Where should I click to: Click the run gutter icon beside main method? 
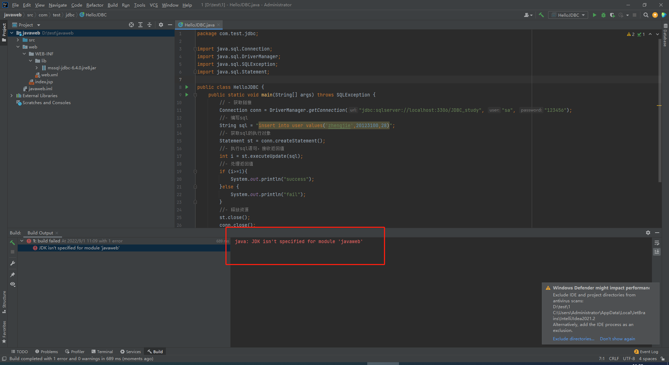[187, 95]
